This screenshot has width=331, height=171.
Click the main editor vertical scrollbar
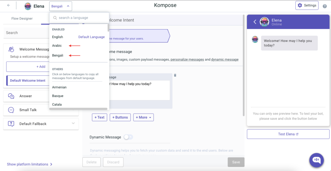click(243, 65)
